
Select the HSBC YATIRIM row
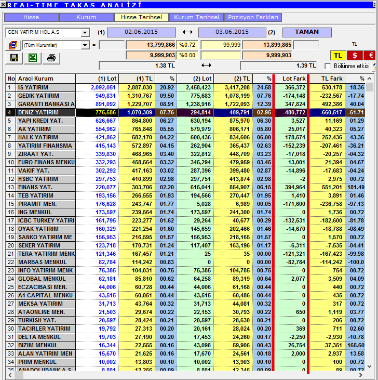coord(185,179)
